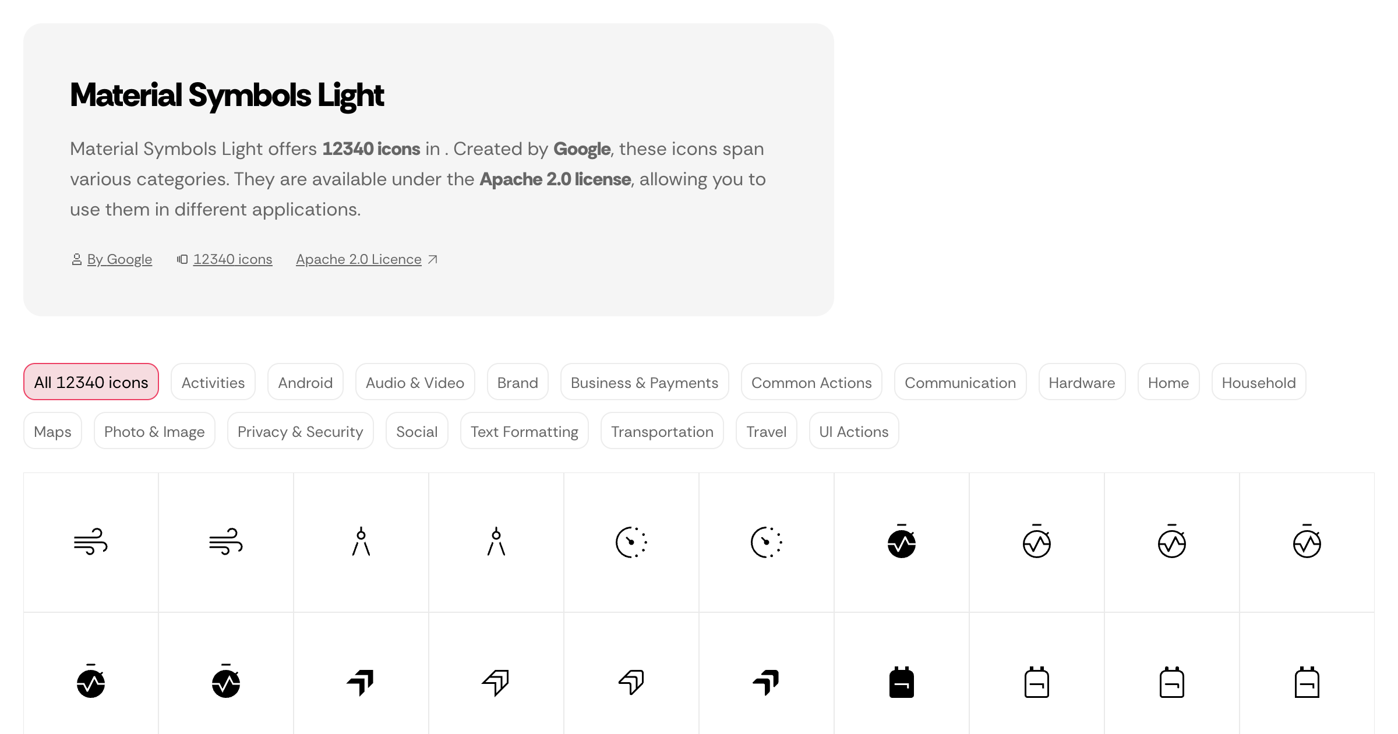Select the outlined heart-rate monitor icon

1037,542
